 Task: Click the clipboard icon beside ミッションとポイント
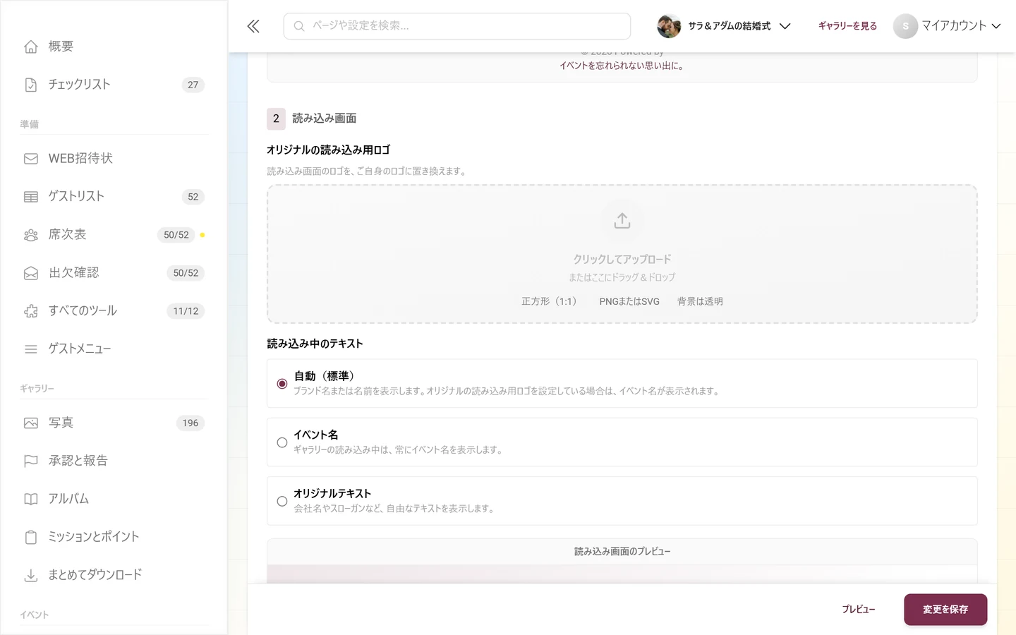click(31, 538)
